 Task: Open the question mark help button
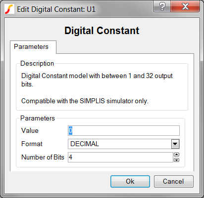(x=162, y=6)
